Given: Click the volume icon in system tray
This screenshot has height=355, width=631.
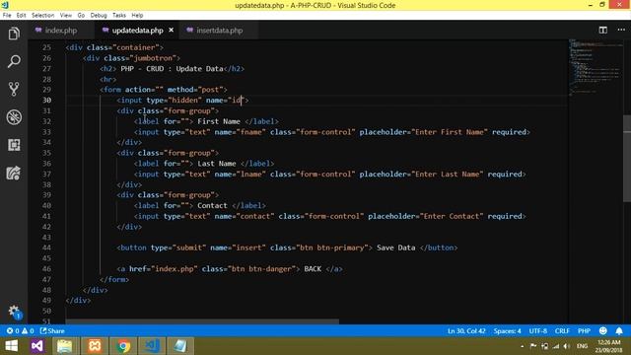Looking at the screenshot, I should point(567,346).
